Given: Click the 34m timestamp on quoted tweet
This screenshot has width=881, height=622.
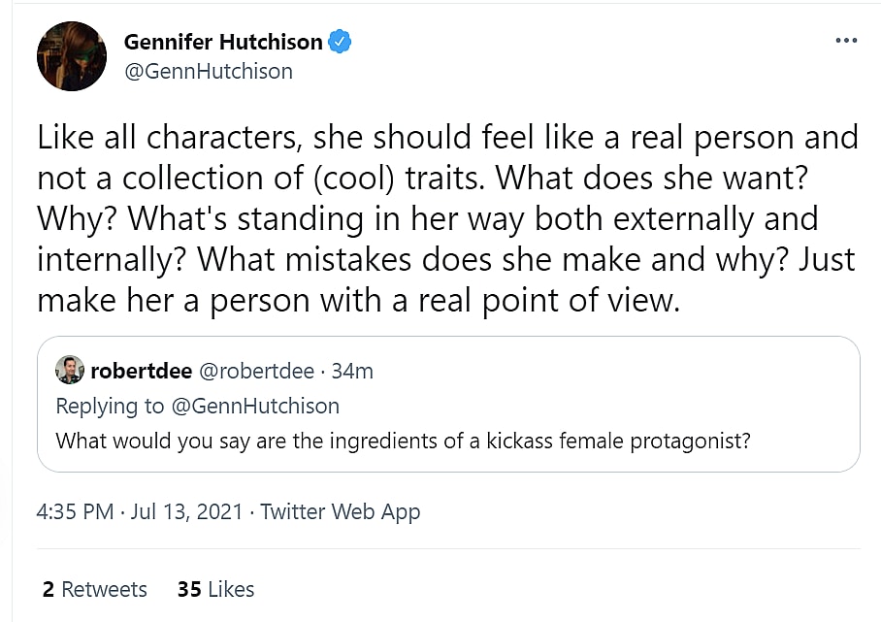Looking at the screenshot, I should point(352,372).
